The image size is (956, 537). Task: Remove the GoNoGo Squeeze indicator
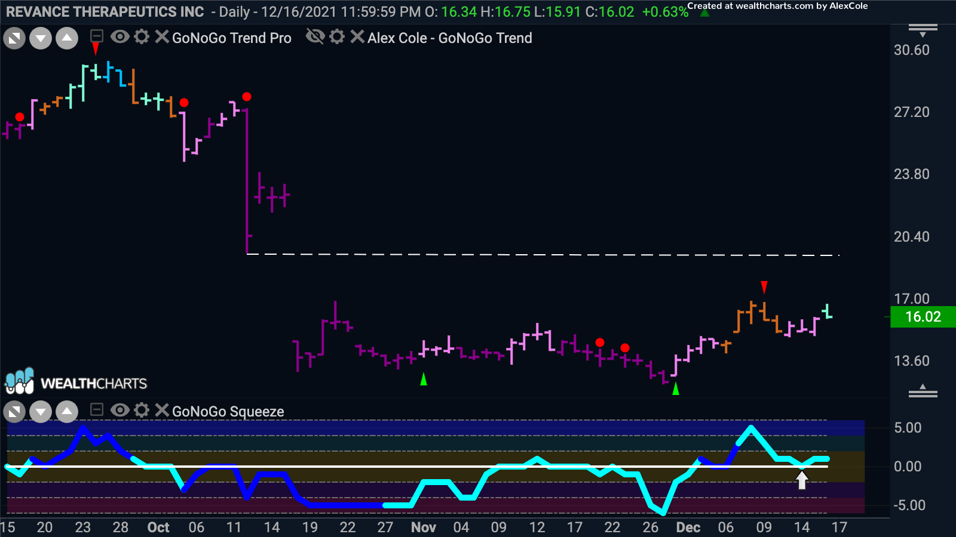pyautogui.click(x=161, y=410)
